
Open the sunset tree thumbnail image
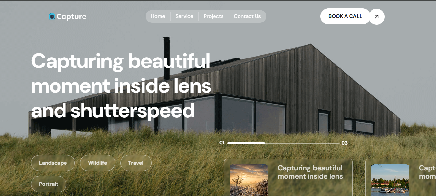[249, 180]
